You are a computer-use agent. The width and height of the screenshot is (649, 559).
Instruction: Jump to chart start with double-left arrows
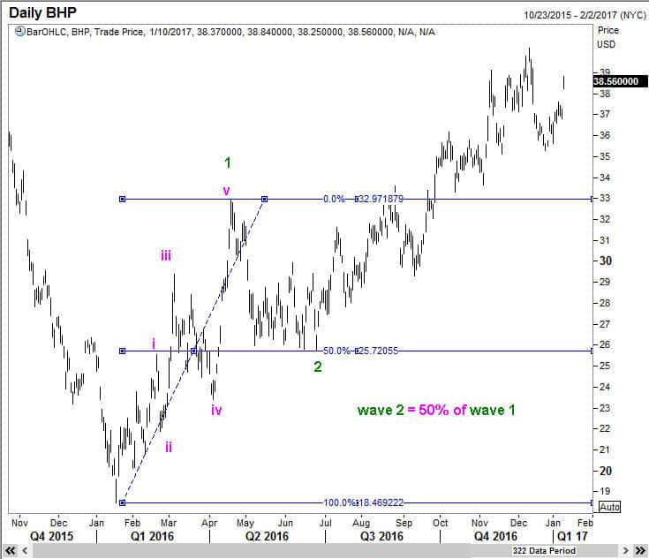coord(10,550)
